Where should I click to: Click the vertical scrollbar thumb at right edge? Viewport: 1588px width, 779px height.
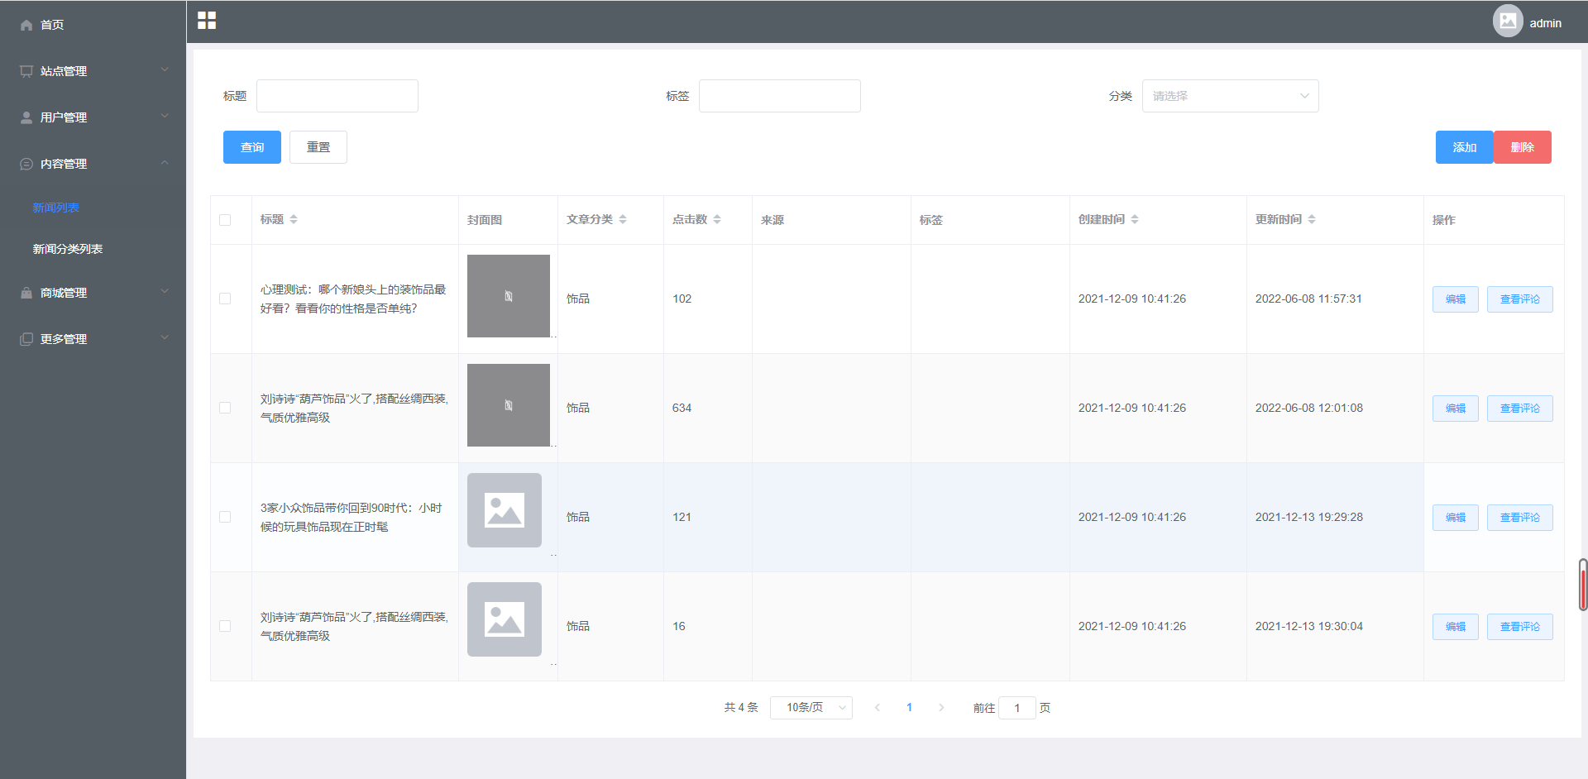point(1583,585)
